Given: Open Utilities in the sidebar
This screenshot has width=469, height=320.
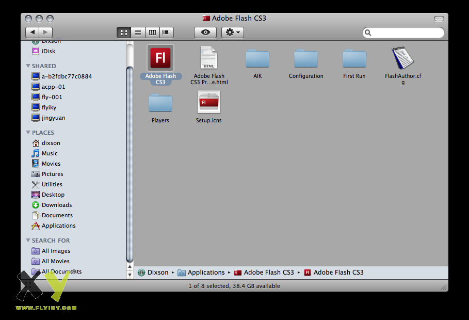Looking at the screenshot, I should 46,184.
